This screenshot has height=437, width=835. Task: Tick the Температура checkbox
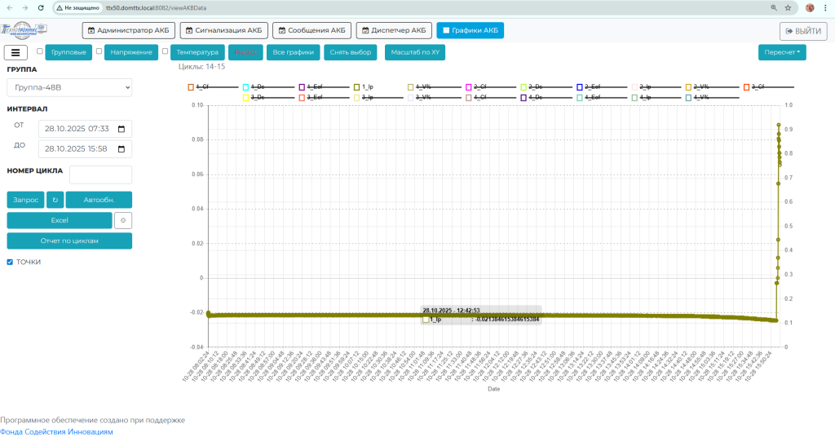165,51
